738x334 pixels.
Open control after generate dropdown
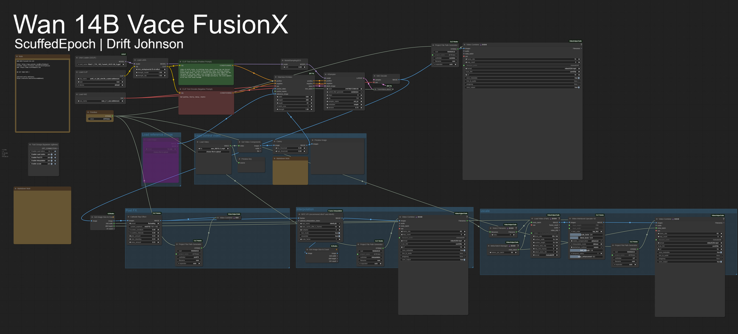coord(344,92)
